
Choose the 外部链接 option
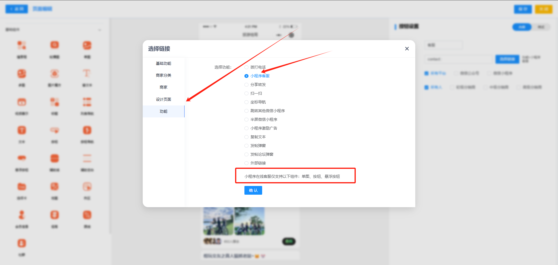pyautogui.click(x=246, y=163)
